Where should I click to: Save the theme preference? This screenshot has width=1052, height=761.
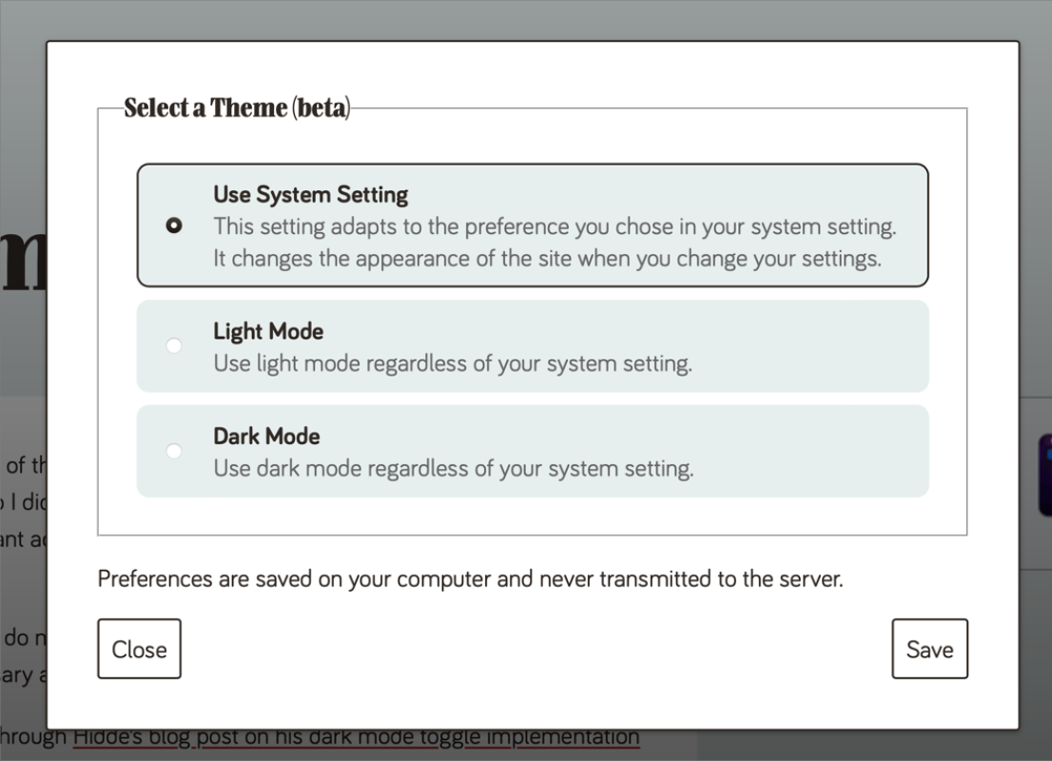point(929,649)
